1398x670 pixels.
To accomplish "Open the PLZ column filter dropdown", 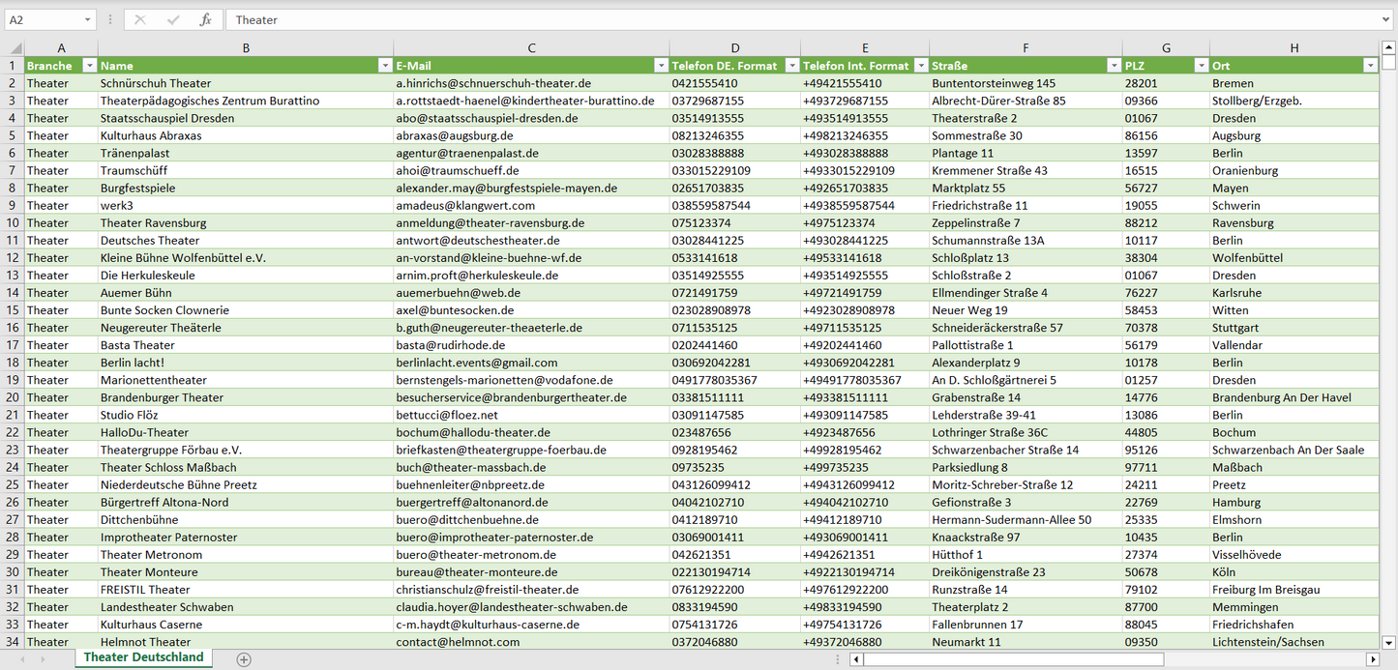I will click(x=1201, y=66).
